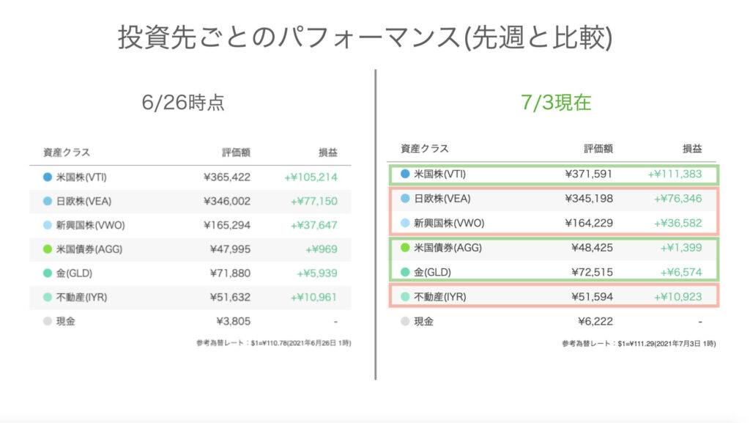Select the green 7/3現在 heading

coord(554,103)
